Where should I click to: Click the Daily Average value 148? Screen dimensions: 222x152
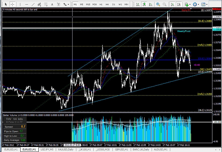coord(23,140)
